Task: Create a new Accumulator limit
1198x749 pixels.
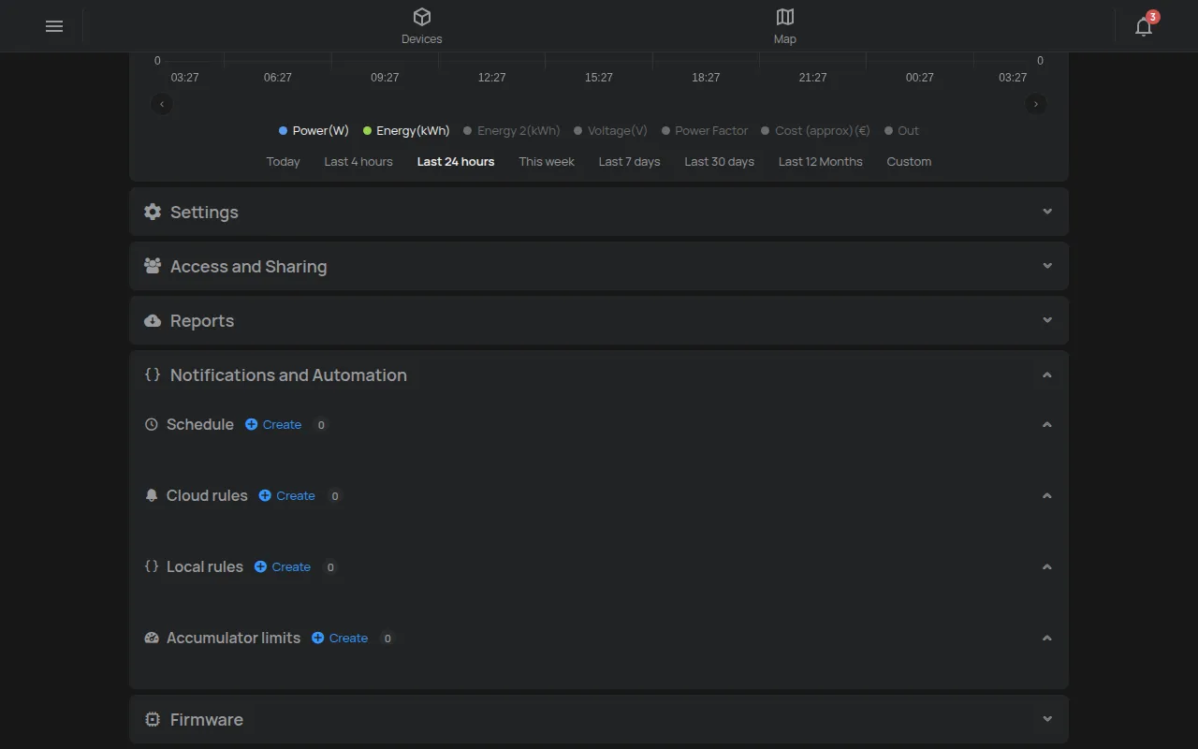Action: coord(340,639)
